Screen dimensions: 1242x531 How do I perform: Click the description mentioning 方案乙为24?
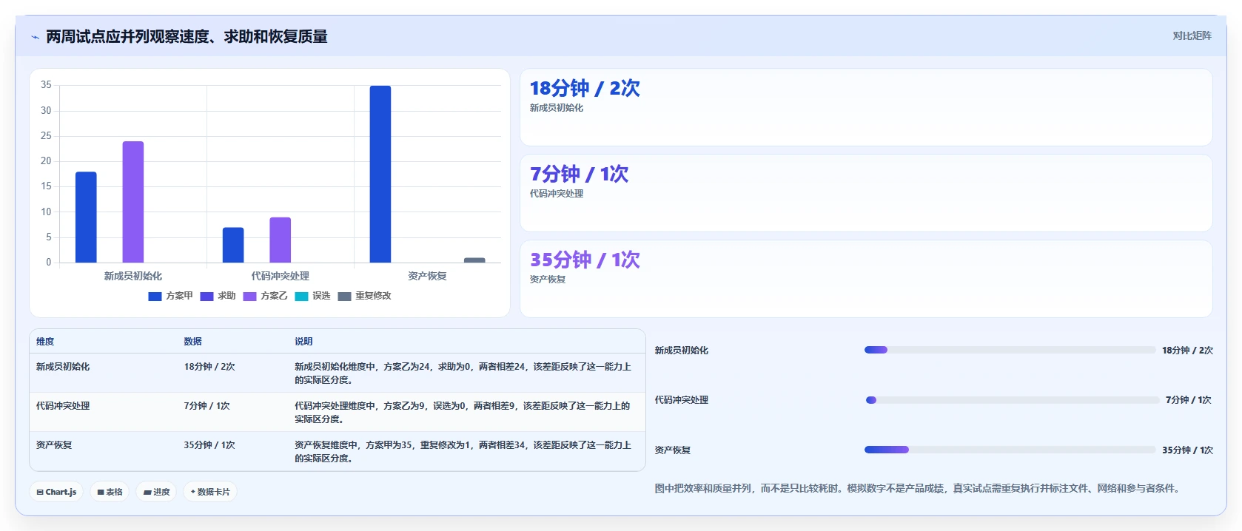click(463, 373)
